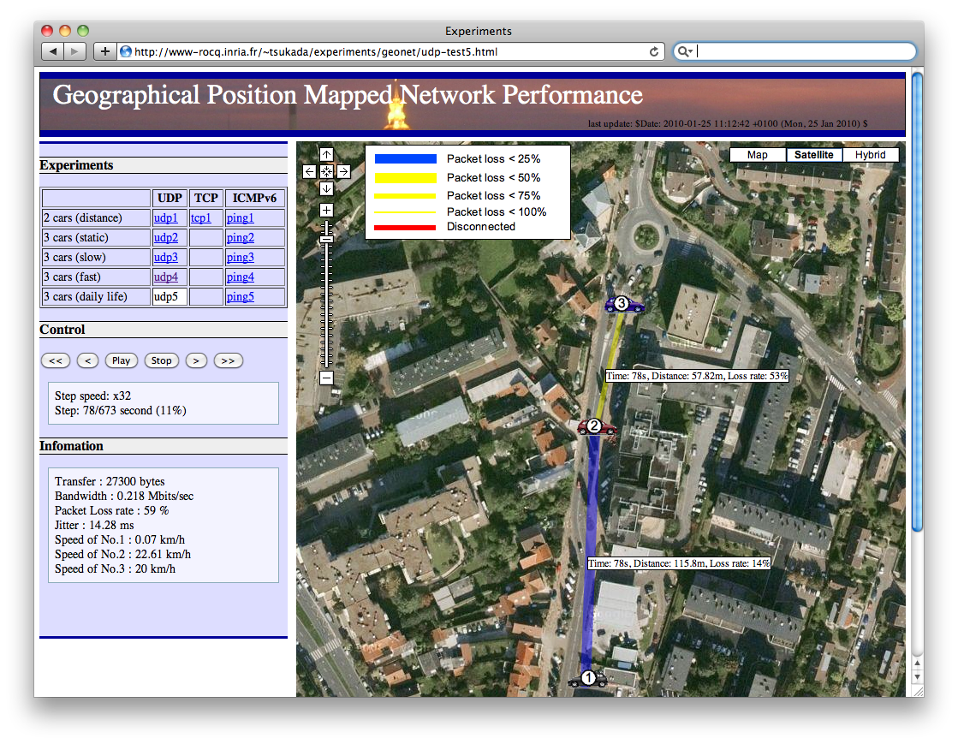Pan the map right with arrow
The width and height of the screenshot is (958, 744).
click(343, 171)
